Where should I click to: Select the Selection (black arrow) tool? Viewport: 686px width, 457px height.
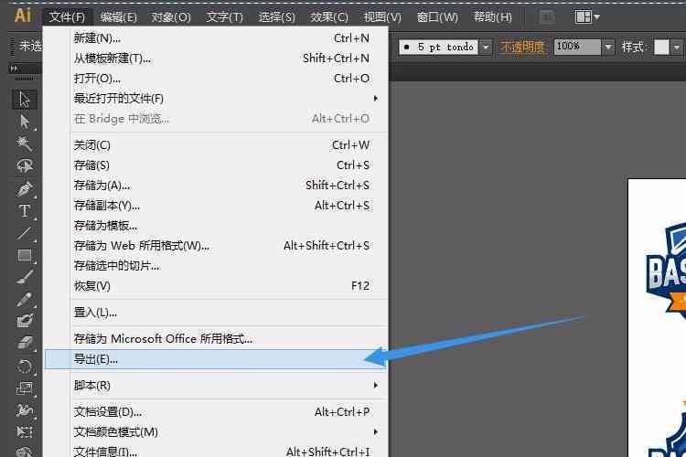click(x=25, y=100)
